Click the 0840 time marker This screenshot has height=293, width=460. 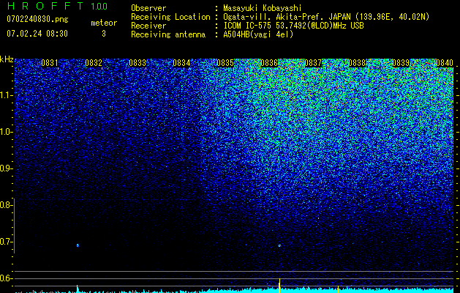coord(445,63)
